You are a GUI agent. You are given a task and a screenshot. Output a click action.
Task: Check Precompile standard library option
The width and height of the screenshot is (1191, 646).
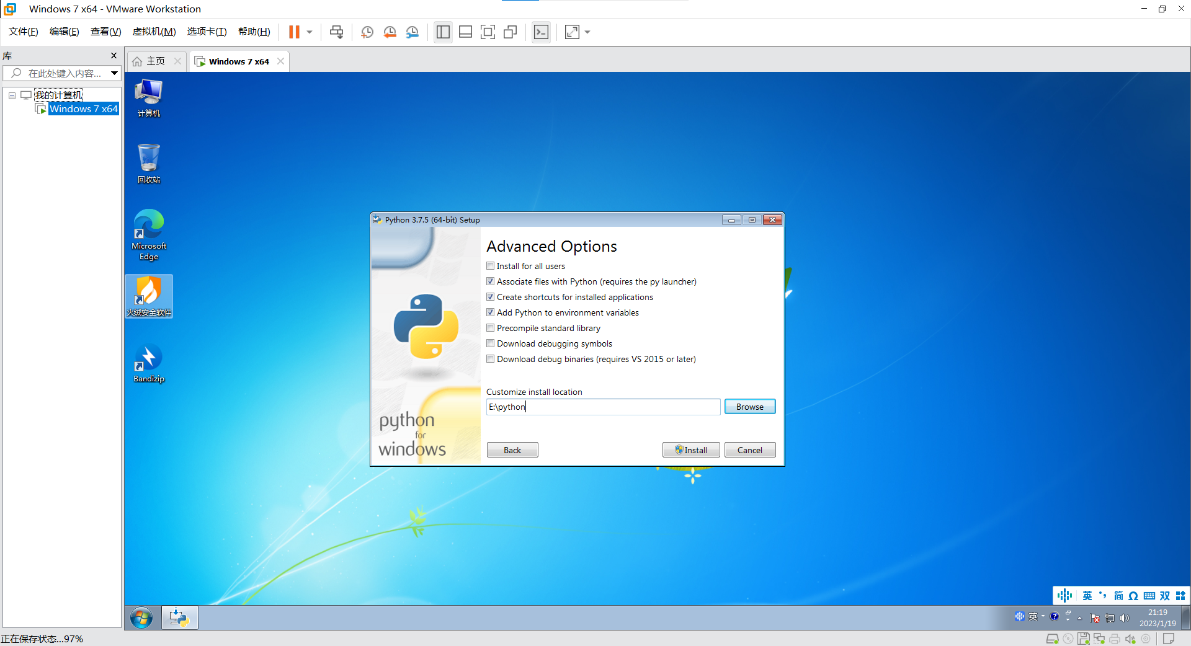pyautogui.click(x=491, y=328)
